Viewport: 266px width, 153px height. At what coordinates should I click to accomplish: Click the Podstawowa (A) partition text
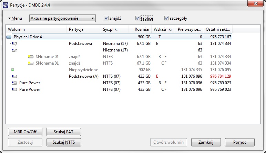84,76
